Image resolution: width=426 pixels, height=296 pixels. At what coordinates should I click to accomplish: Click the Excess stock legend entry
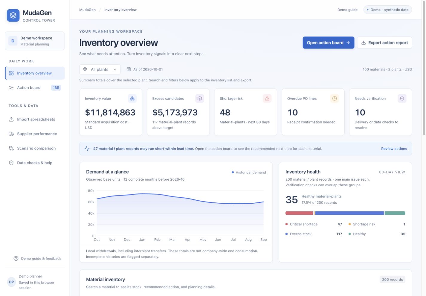pyautogui.click(x=314, y=234)
